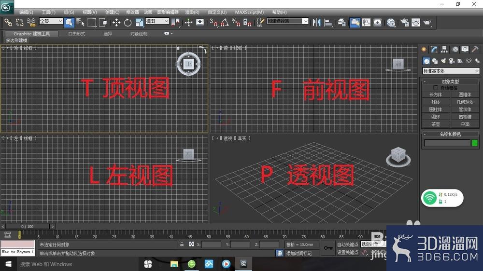Open the Schematic View icon
Screen dimensions: 483x271
click(x=378, y=22)
